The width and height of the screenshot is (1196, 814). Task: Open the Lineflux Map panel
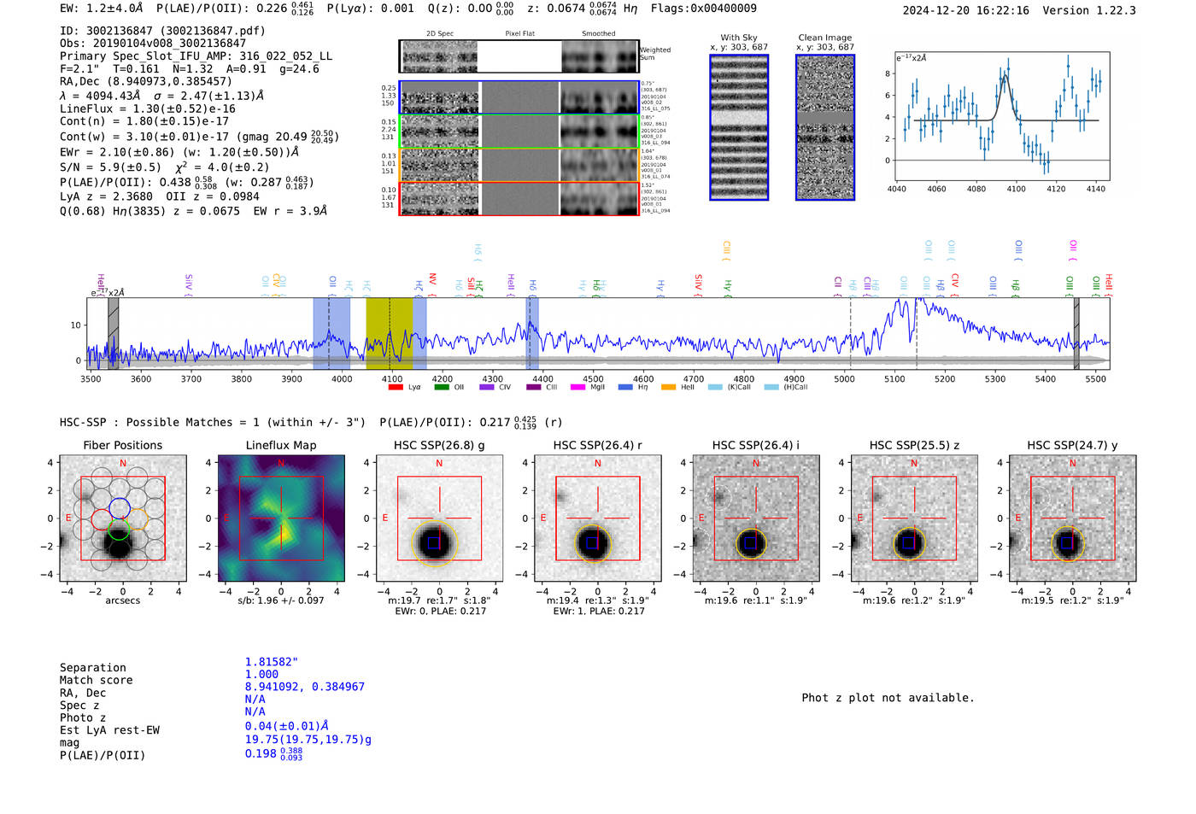click(x=281, y=518)
